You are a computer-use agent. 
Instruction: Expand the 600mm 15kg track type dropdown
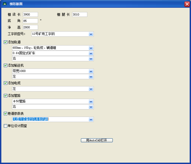click(x=91, y=48)
